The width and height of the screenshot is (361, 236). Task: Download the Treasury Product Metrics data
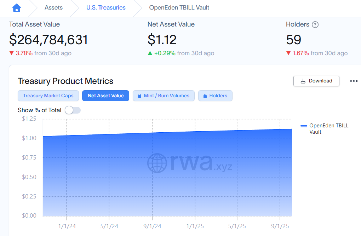coord(316,81)
